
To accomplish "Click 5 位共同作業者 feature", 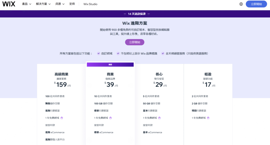I will (x=151, y=96).
